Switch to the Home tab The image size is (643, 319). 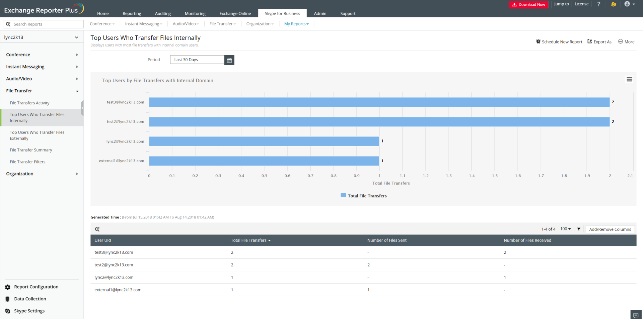[103, 13]
